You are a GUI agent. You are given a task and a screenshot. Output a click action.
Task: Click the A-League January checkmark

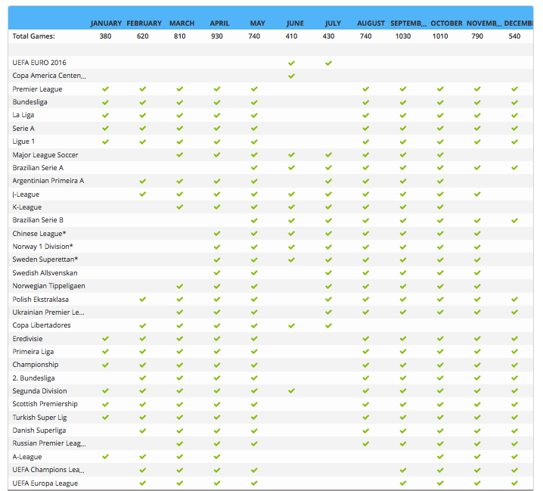point(106,457)
